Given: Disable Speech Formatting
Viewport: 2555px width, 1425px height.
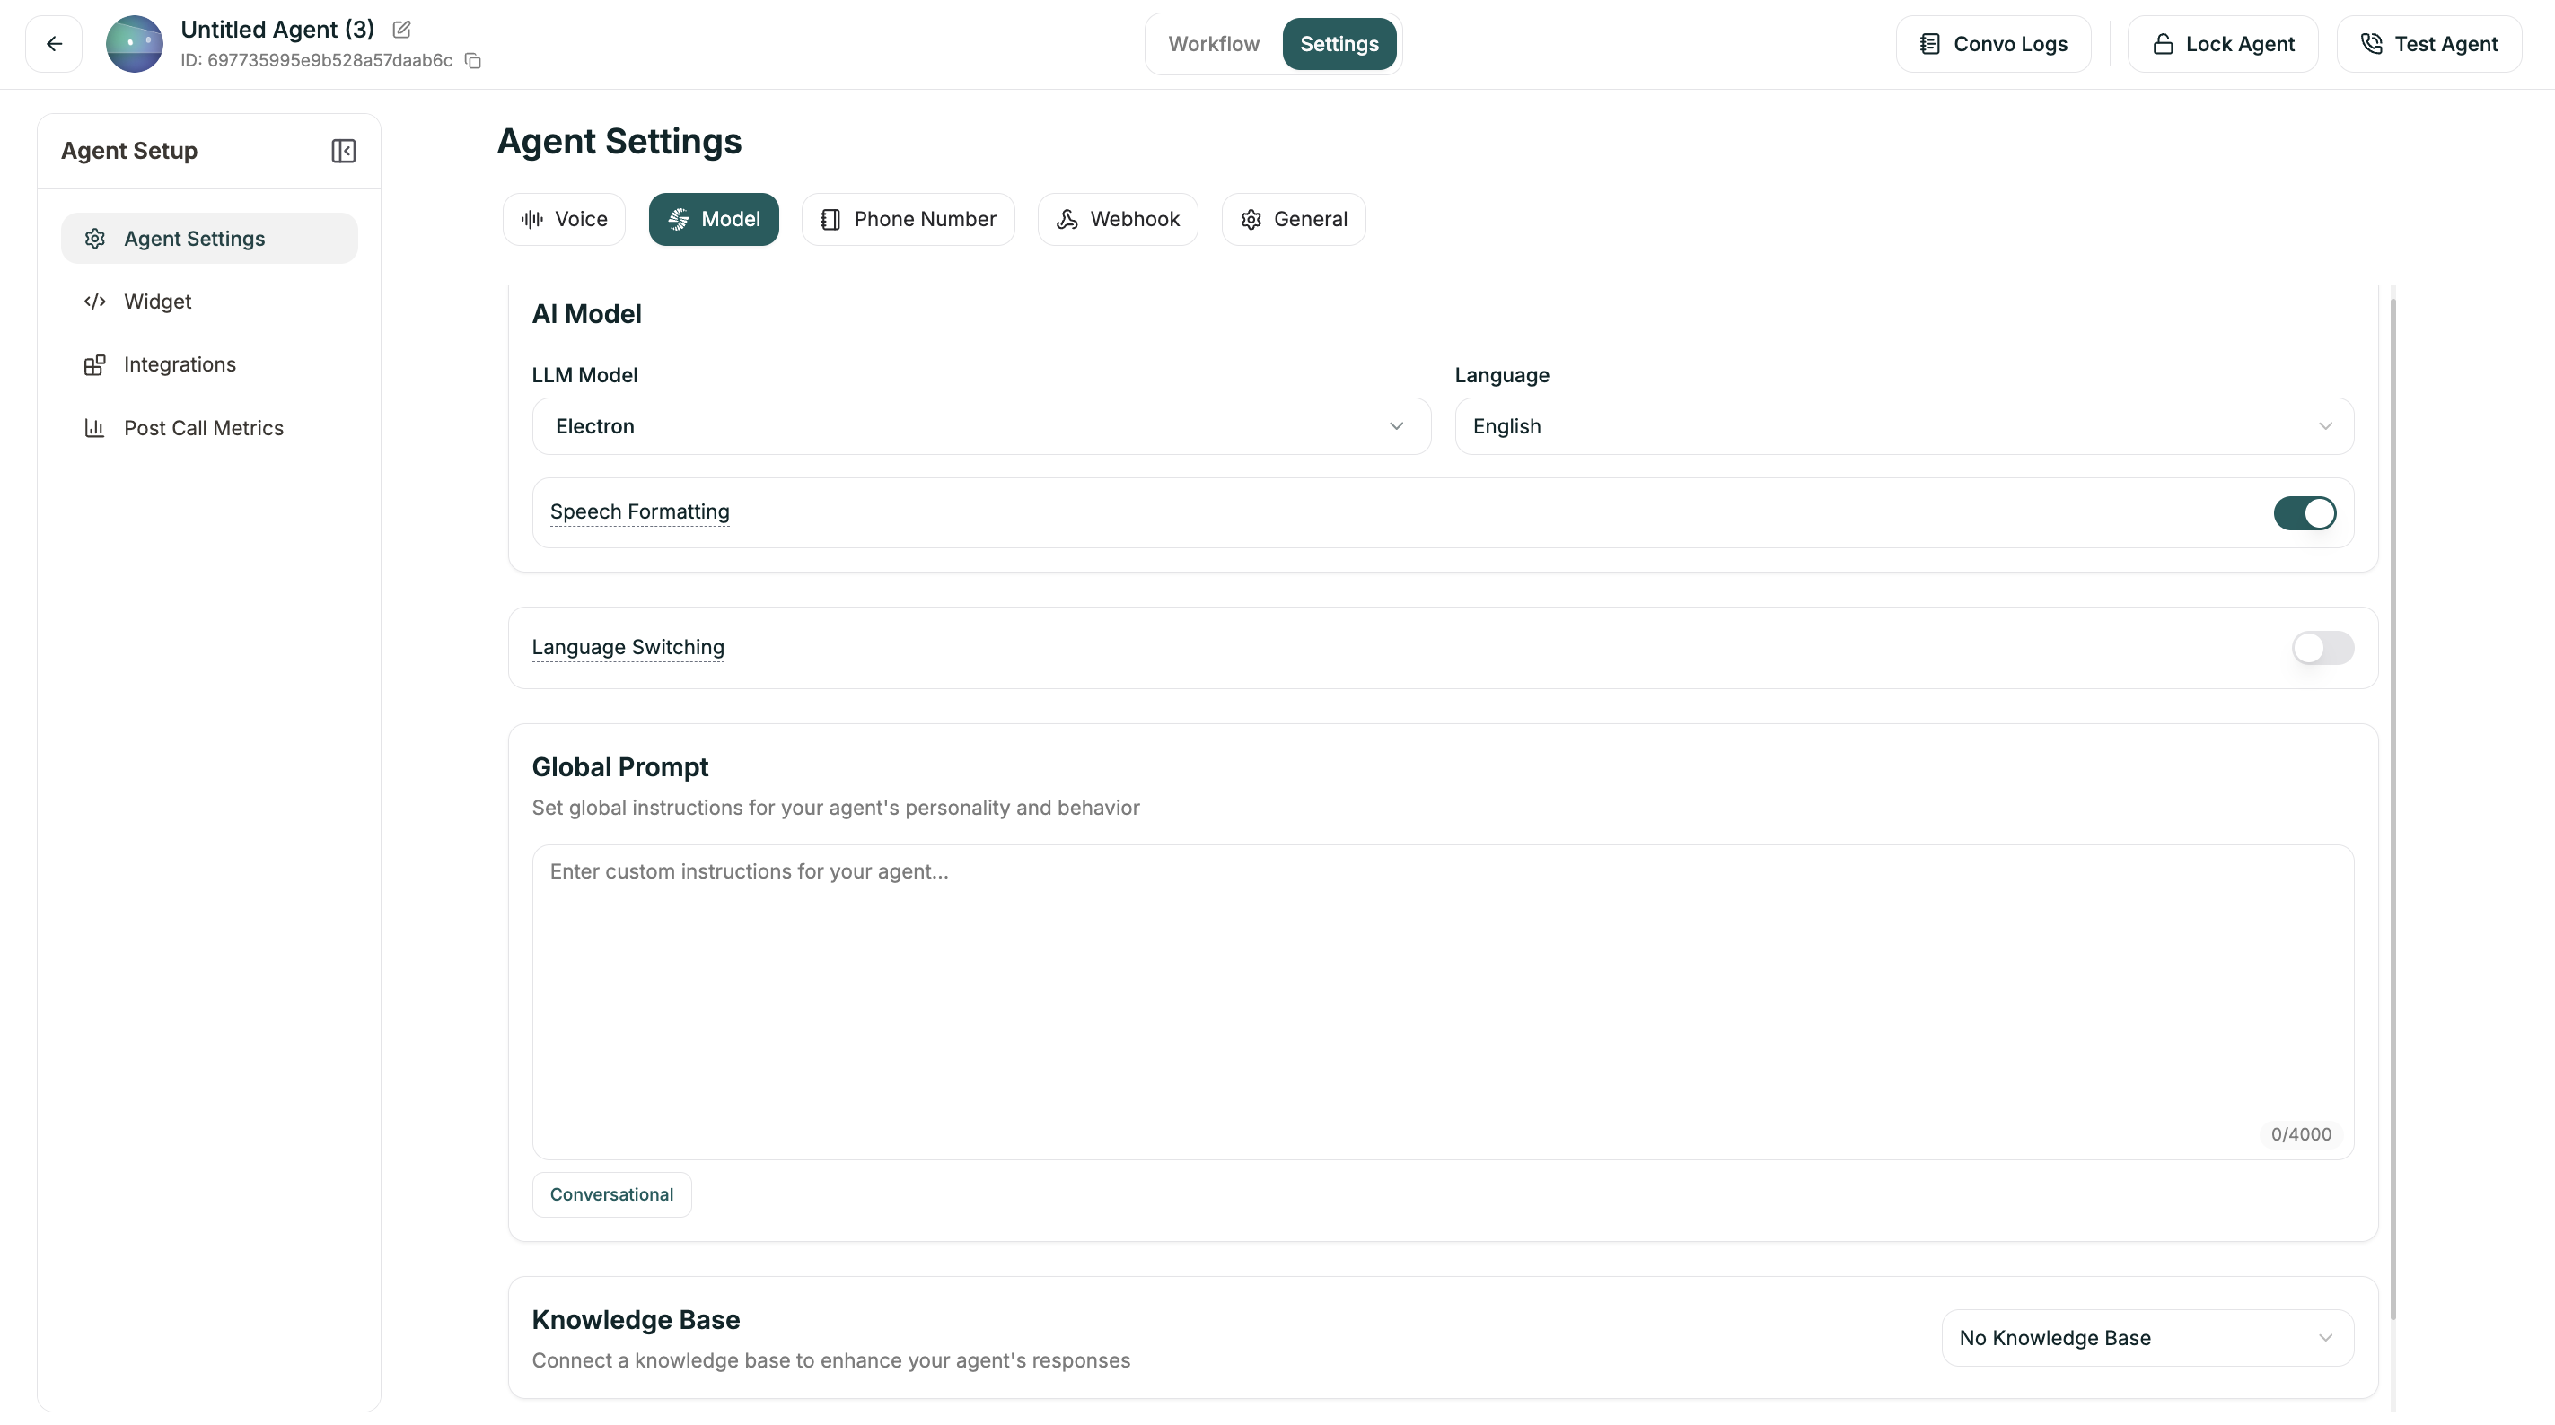Looking at the screenshot, I should tap(2304, 512).
